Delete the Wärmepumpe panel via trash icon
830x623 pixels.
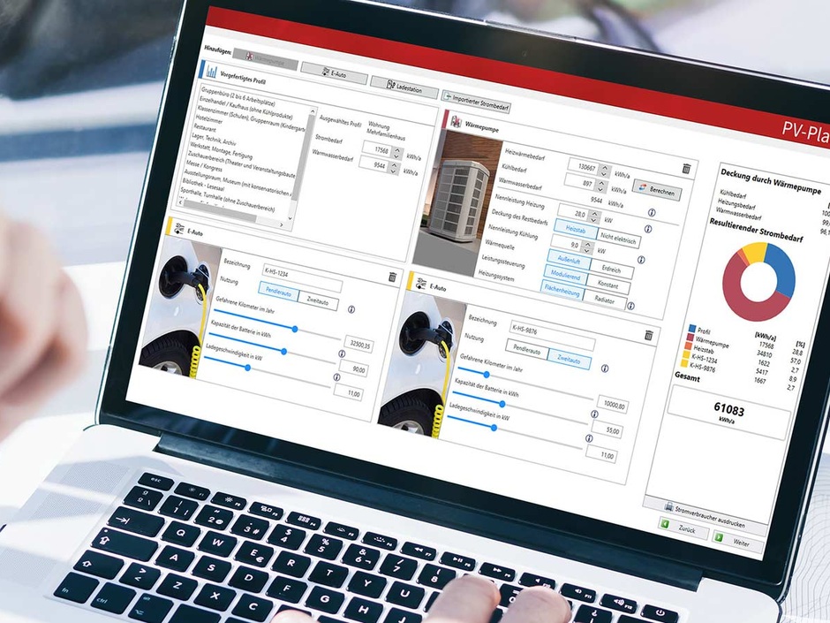[687, 169]
